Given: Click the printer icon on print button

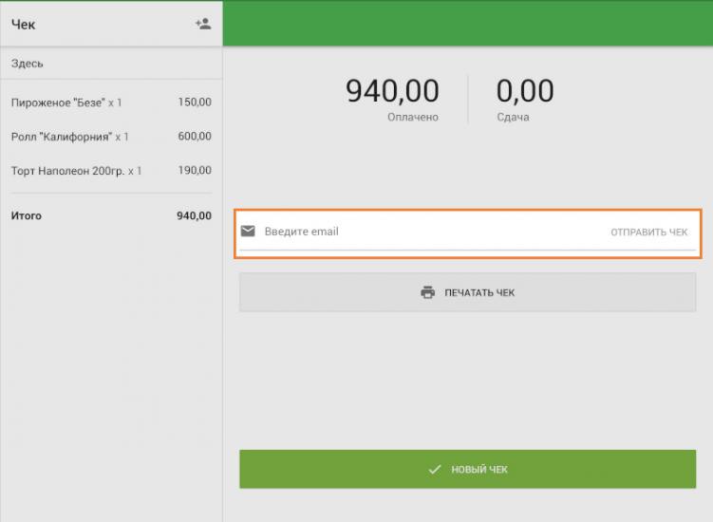Looking at the screenshot, I should click(x=427, y=292).
